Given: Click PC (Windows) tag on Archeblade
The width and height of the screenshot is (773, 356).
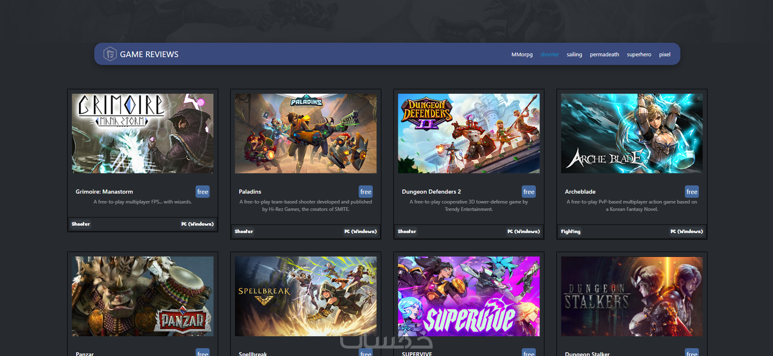Looking at the screenshot, I should pos(687,231).
